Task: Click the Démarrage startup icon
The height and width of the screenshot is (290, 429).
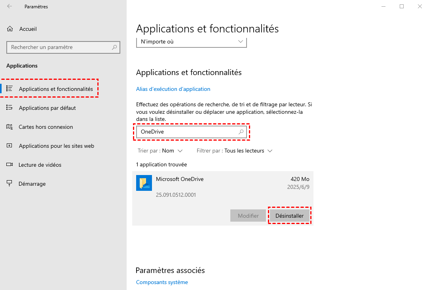Action: click(x=10, y=184)
